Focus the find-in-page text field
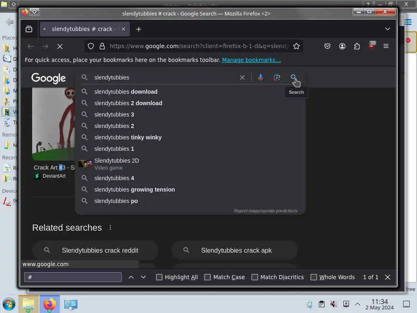Screen dimensions: 417x313 (x=73, y=277)
